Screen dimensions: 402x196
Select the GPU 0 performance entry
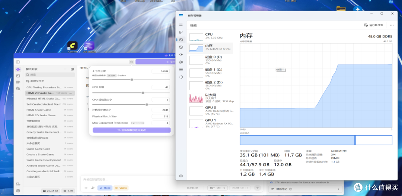coord(210,111)
